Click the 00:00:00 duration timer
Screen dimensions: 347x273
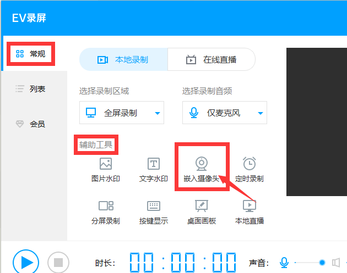(183, 262)
